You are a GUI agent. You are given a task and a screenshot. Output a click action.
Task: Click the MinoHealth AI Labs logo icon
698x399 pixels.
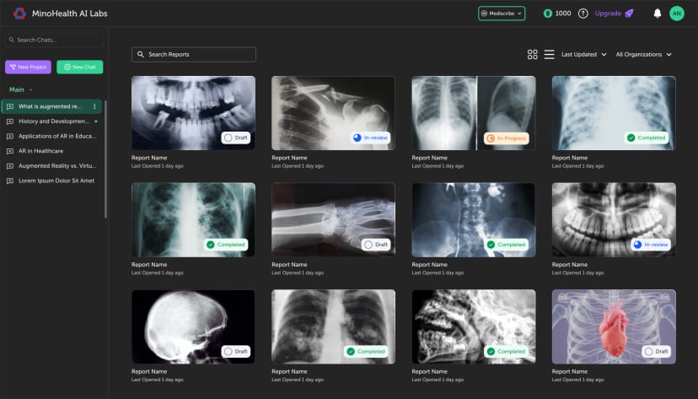[x=19, y=13]
